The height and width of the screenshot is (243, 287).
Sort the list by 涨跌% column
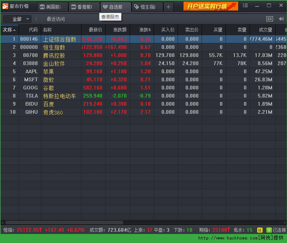coord(144,30)
